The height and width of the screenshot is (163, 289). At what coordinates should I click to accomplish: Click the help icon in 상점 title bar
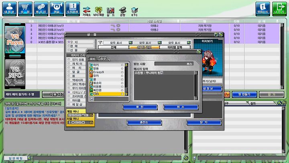pos(216,35)
